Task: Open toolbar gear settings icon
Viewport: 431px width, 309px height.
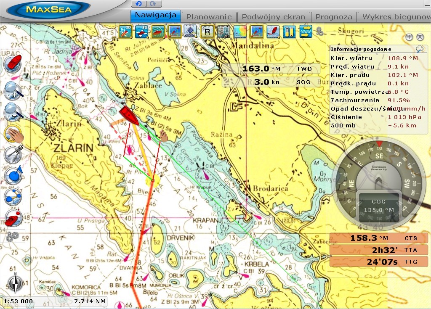Action: [x=319, y=31]
